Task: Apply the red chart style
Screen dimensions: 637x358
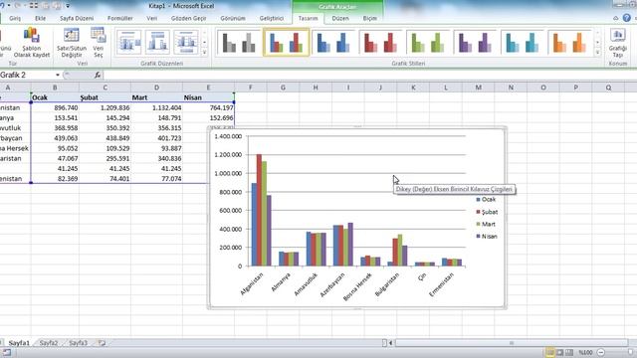Action: click(x=380, y=42)
